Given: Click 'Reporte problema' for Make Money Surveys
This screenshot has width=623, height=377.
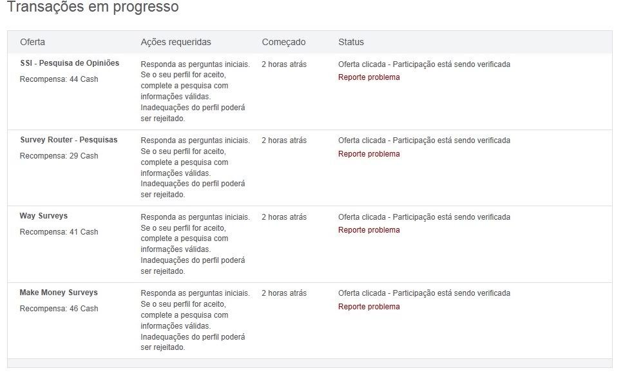Looking at the screenshot, I should tap(369, 307).
